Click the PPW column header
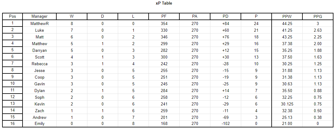This screenshot has height=128, width=335. [287, 16]
